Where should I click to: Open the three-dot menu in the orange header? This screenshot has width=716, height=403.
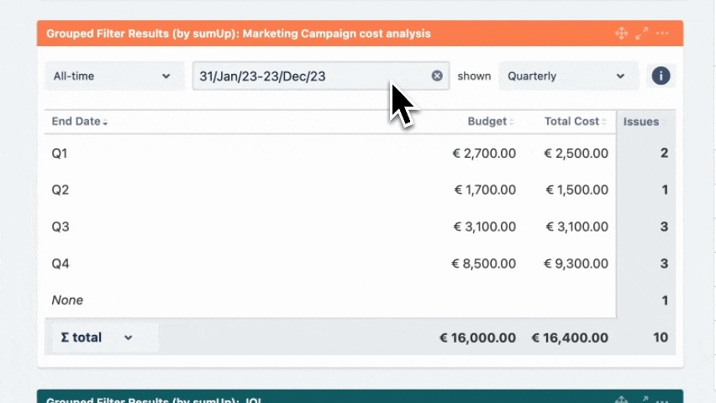[663, 34]
